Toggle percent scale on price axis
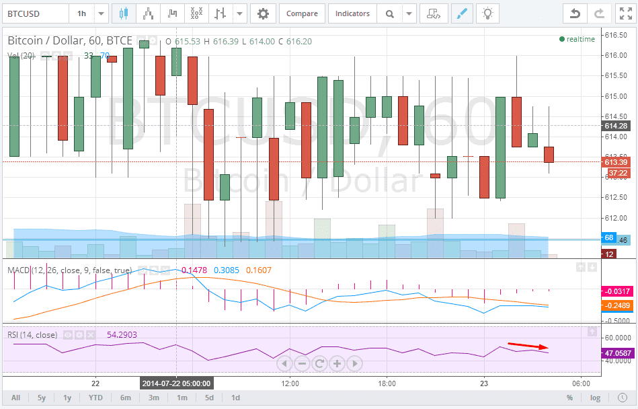Screen dimensions: 638x409 (569, 398)
